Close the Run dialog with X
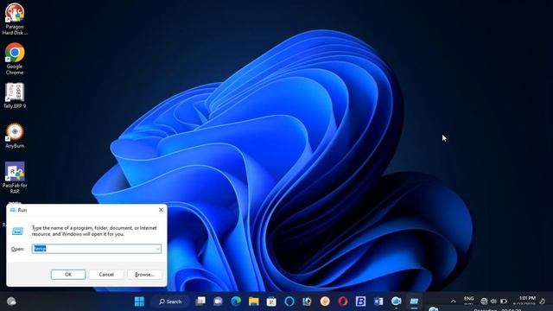 pyautogui.click(x=161, y=210)
